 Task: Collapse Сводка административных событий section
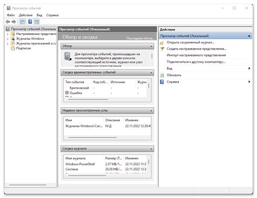click(151, 73)
